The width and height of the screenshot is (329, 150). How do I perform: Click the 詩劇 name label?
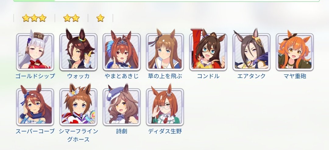pyautogui.click(x=122, y=131)
